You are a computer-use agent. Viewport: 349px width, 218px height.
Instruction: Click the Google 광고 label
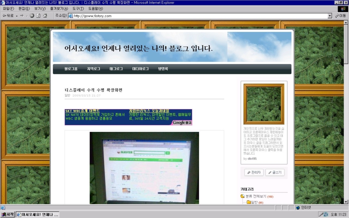pos(182,123)
